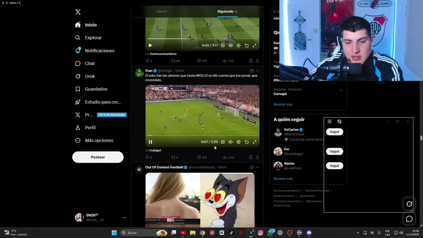
Task: Click Grok icon on Fran's post
Action: click(251, 71)
